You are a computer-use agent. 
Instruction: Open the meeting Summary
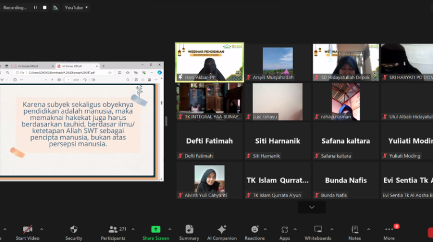click(189, 233)
